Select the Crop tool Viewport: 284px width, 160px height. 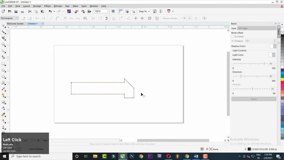click(3, 38)
